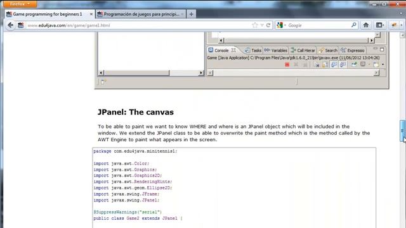Close the 'Game programming for beginners 1' tab
The width and height of the screenshot is (406, 228).
coord(91,14)
